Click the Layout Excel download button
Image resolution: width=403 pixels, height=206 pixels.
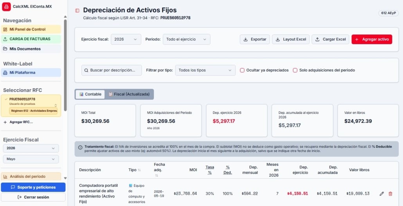291,39
